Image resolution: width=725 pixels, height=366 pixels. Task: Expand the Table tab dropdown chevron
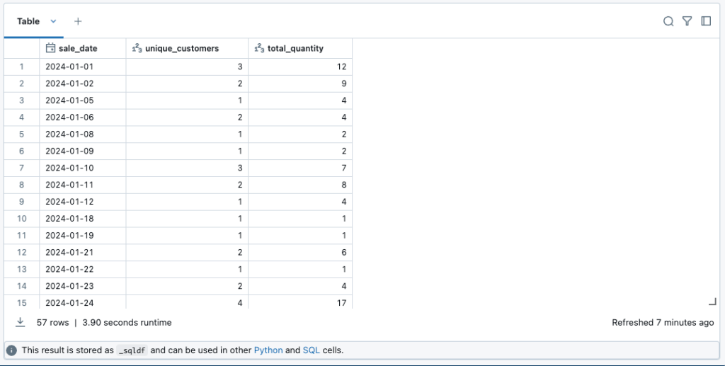tap(53, 21)
